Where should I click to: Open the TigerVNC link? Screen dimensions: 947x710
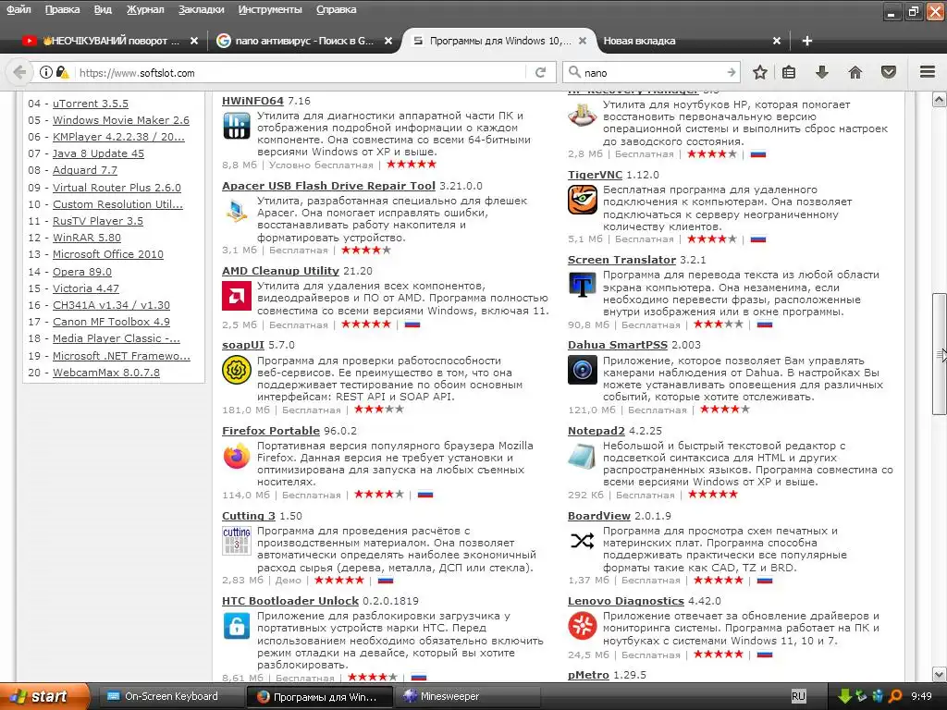click(x=595, y=175)
